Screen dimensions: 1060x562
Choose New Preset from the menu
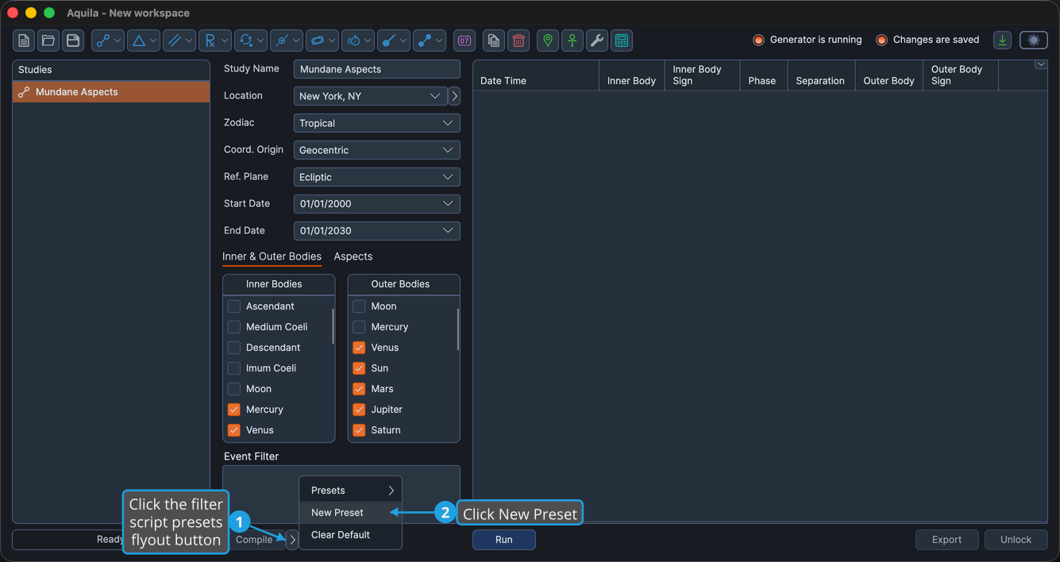click(350, 513)
